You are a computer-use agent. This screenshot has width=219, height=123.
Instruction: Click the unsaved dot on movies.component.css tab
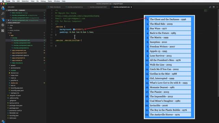click(131, 7)
